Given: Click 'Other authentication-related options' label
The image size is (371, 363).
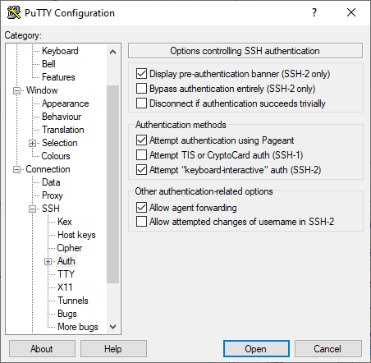Looking at the screenshot, I should [204, 191].
